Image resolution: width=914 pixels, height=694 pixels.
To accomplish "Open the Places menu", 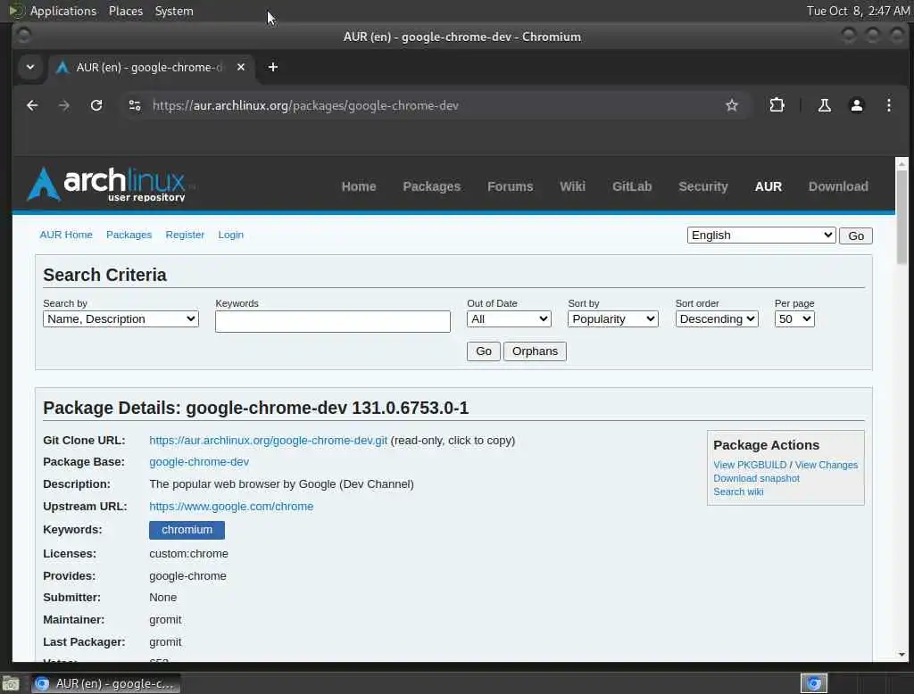I will coord(125,11).
